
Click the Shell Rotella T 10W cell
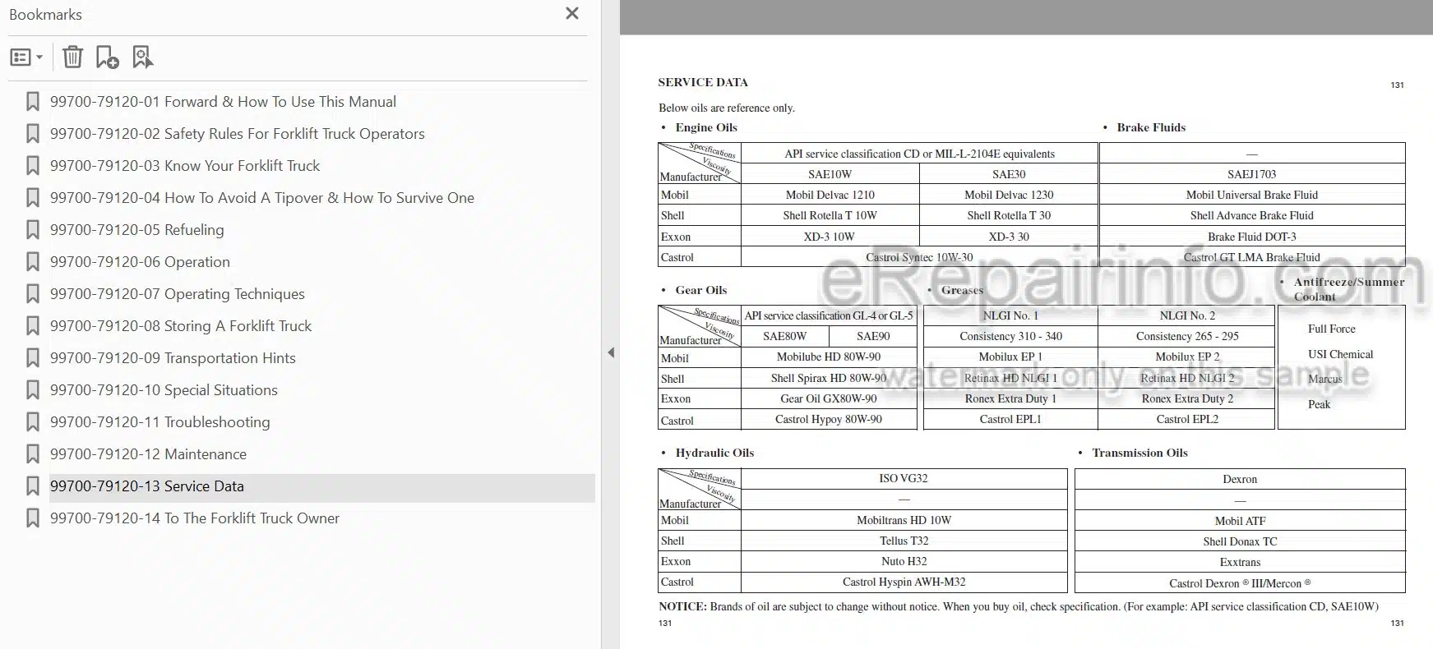[x=830, y=215]
